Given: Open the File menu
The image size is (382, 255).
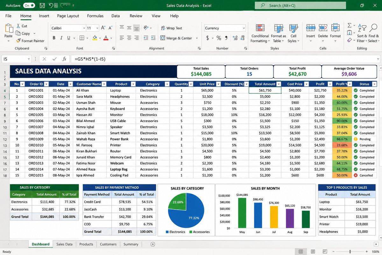Looking at the screenshot, I should coord(8,16).
